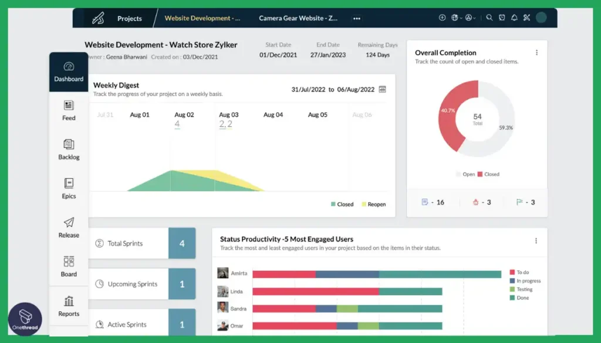Image resolution: width=601 pixels, height=343 pixels.
Task: Click the Active Sprints timer icon
Action: coord(99,324)
